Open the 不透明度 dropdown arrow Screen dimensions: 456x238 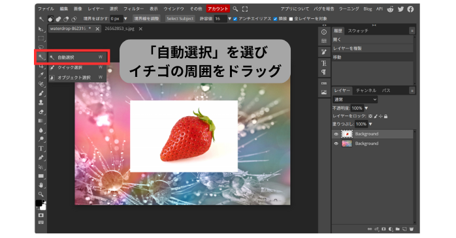click(366, 108)
